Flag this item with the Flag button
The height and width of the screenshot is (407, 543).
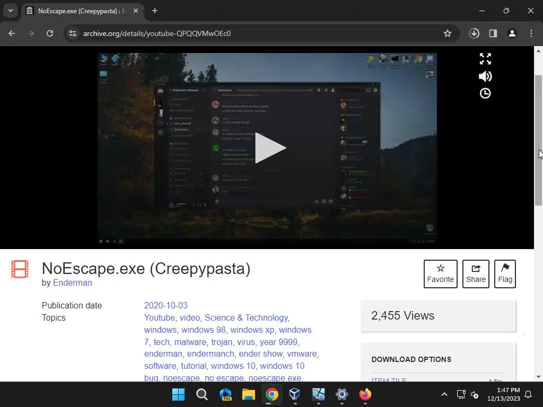coord(505,274)
